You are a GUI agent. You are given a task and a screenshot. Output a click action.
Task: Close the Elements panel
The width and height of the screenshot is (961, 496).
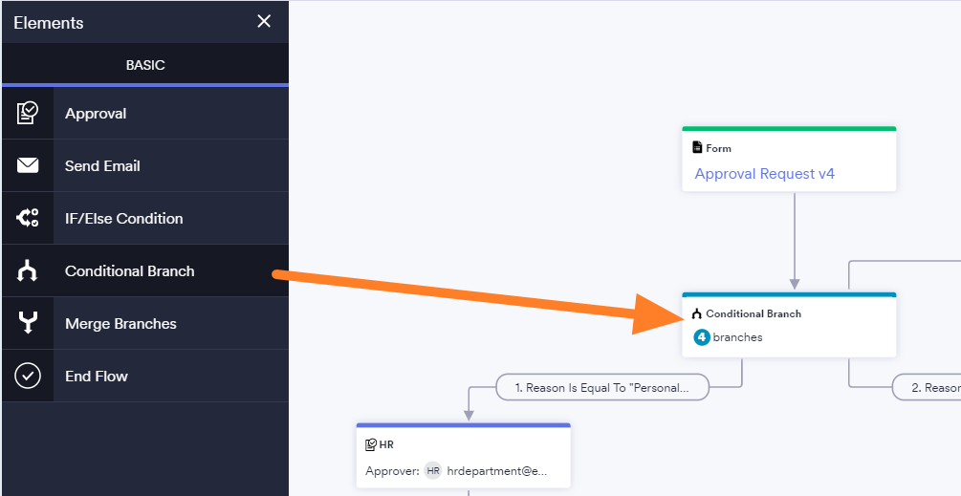(x=264, y=22)
